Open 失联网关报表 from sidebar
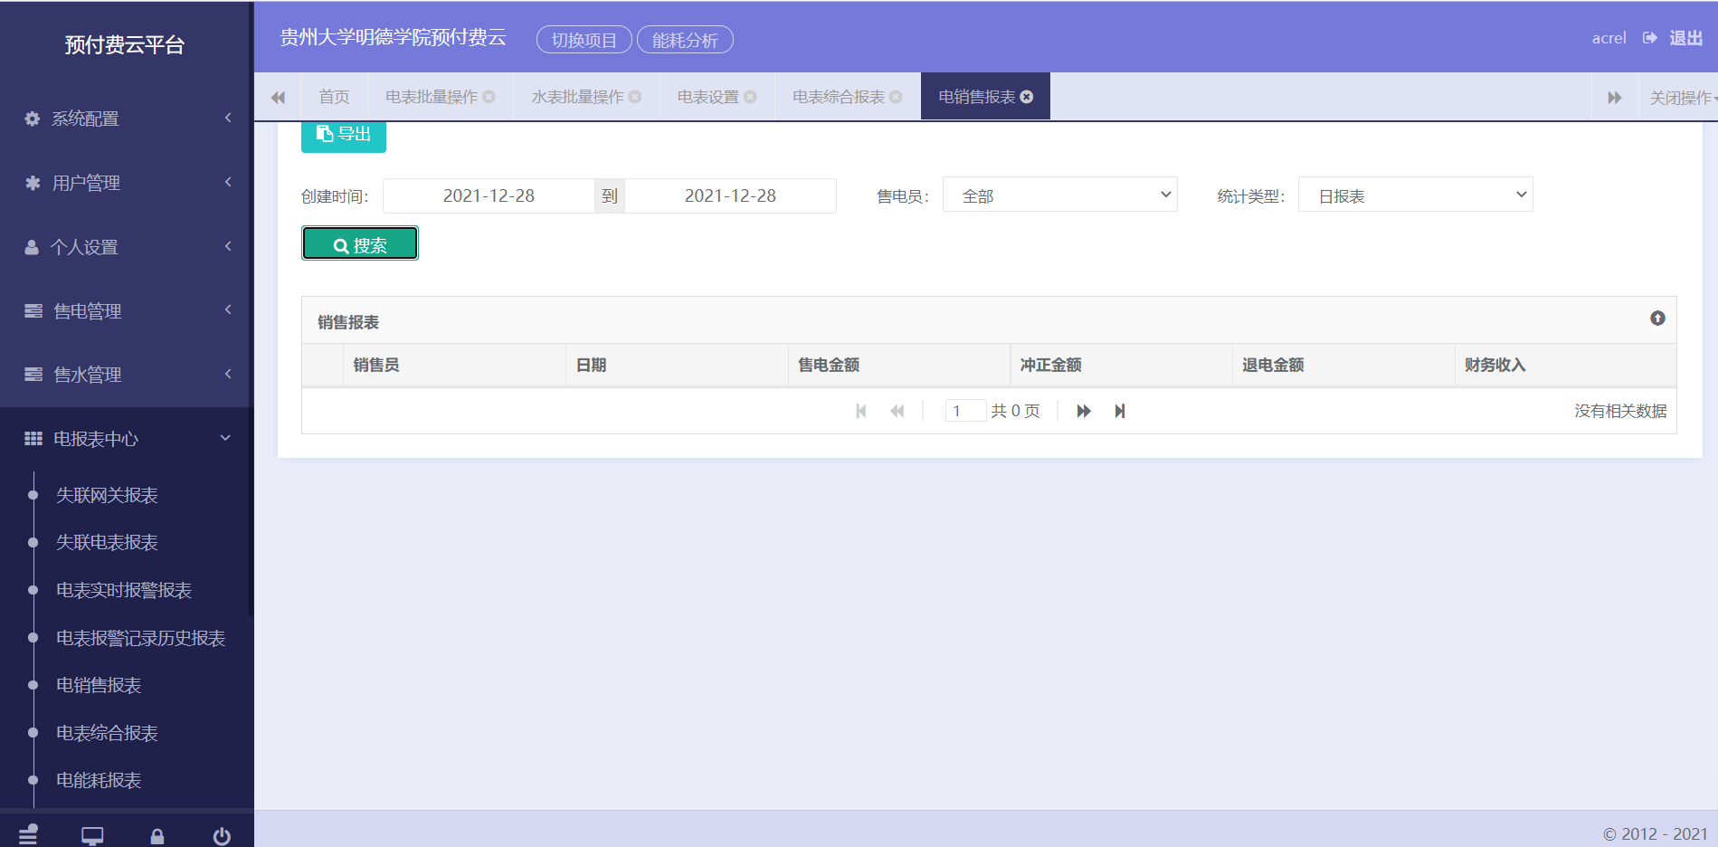Image resolution: width=1718 pixels, height=847 pixels. [x=107, y=495]
